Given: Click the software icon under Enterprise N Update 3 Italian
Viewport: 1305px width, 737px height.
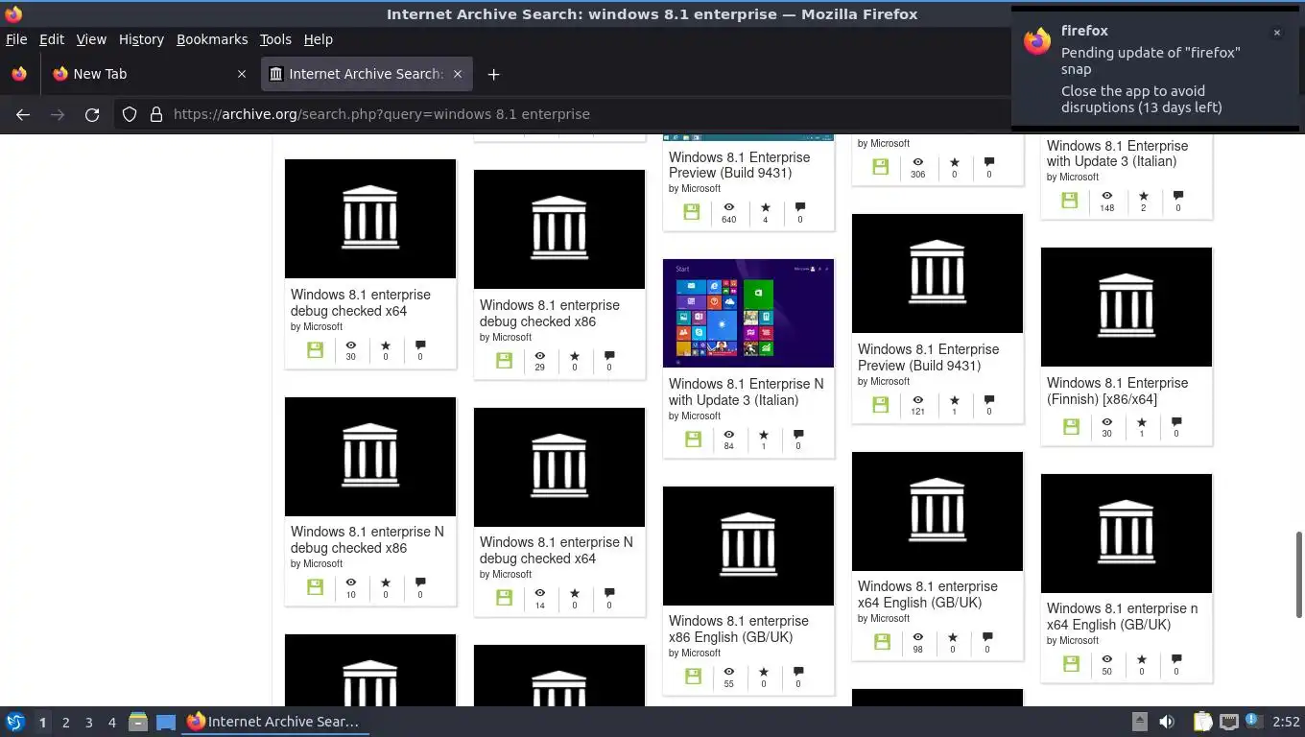Looking at the screenshot, I should 693,440.
